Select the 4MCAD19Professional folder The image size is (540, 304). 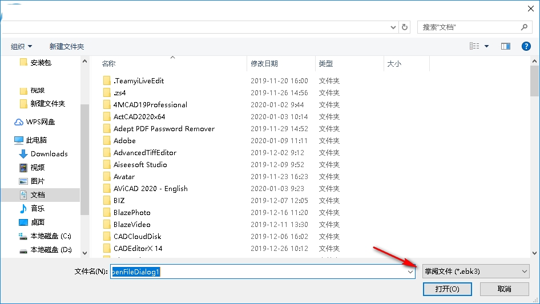pyautogui.click(x=150, y=105)
